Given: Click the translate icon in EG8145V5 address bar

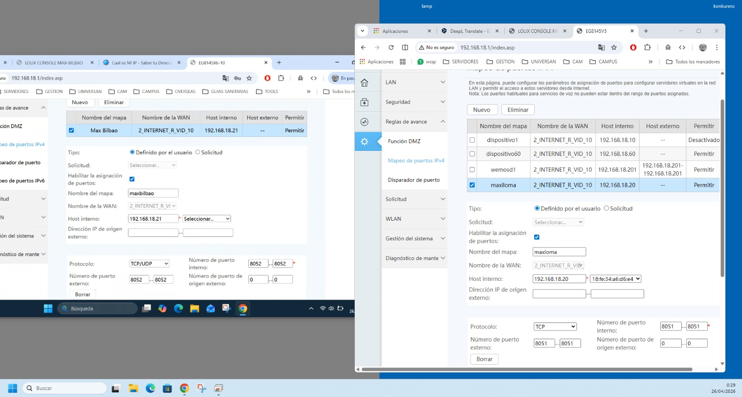Looking at the screenshot, I should [x=601, y=47].
